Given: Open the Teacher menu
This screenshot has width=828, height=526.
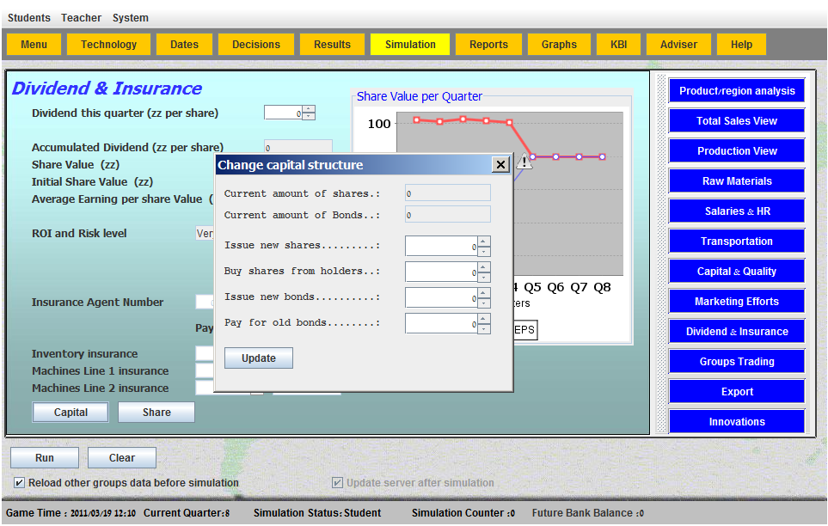Looking at the screenshot, I should pyautogui.click(x=81, y=18).
